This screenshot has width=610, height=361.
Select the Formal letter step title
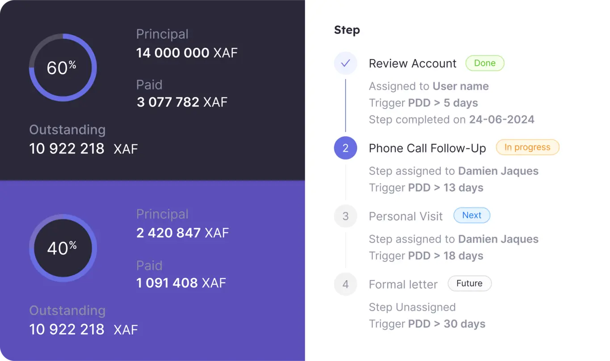tap(403, 284)
